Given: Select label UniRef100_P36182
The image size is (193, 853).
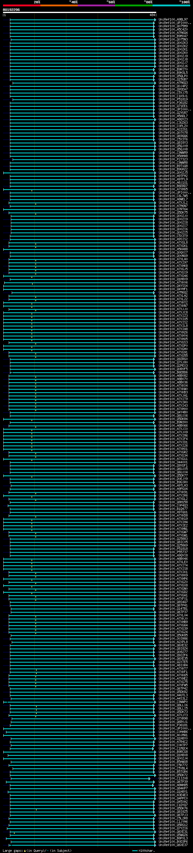Looking at the screenshot, I should click(173, 103).
